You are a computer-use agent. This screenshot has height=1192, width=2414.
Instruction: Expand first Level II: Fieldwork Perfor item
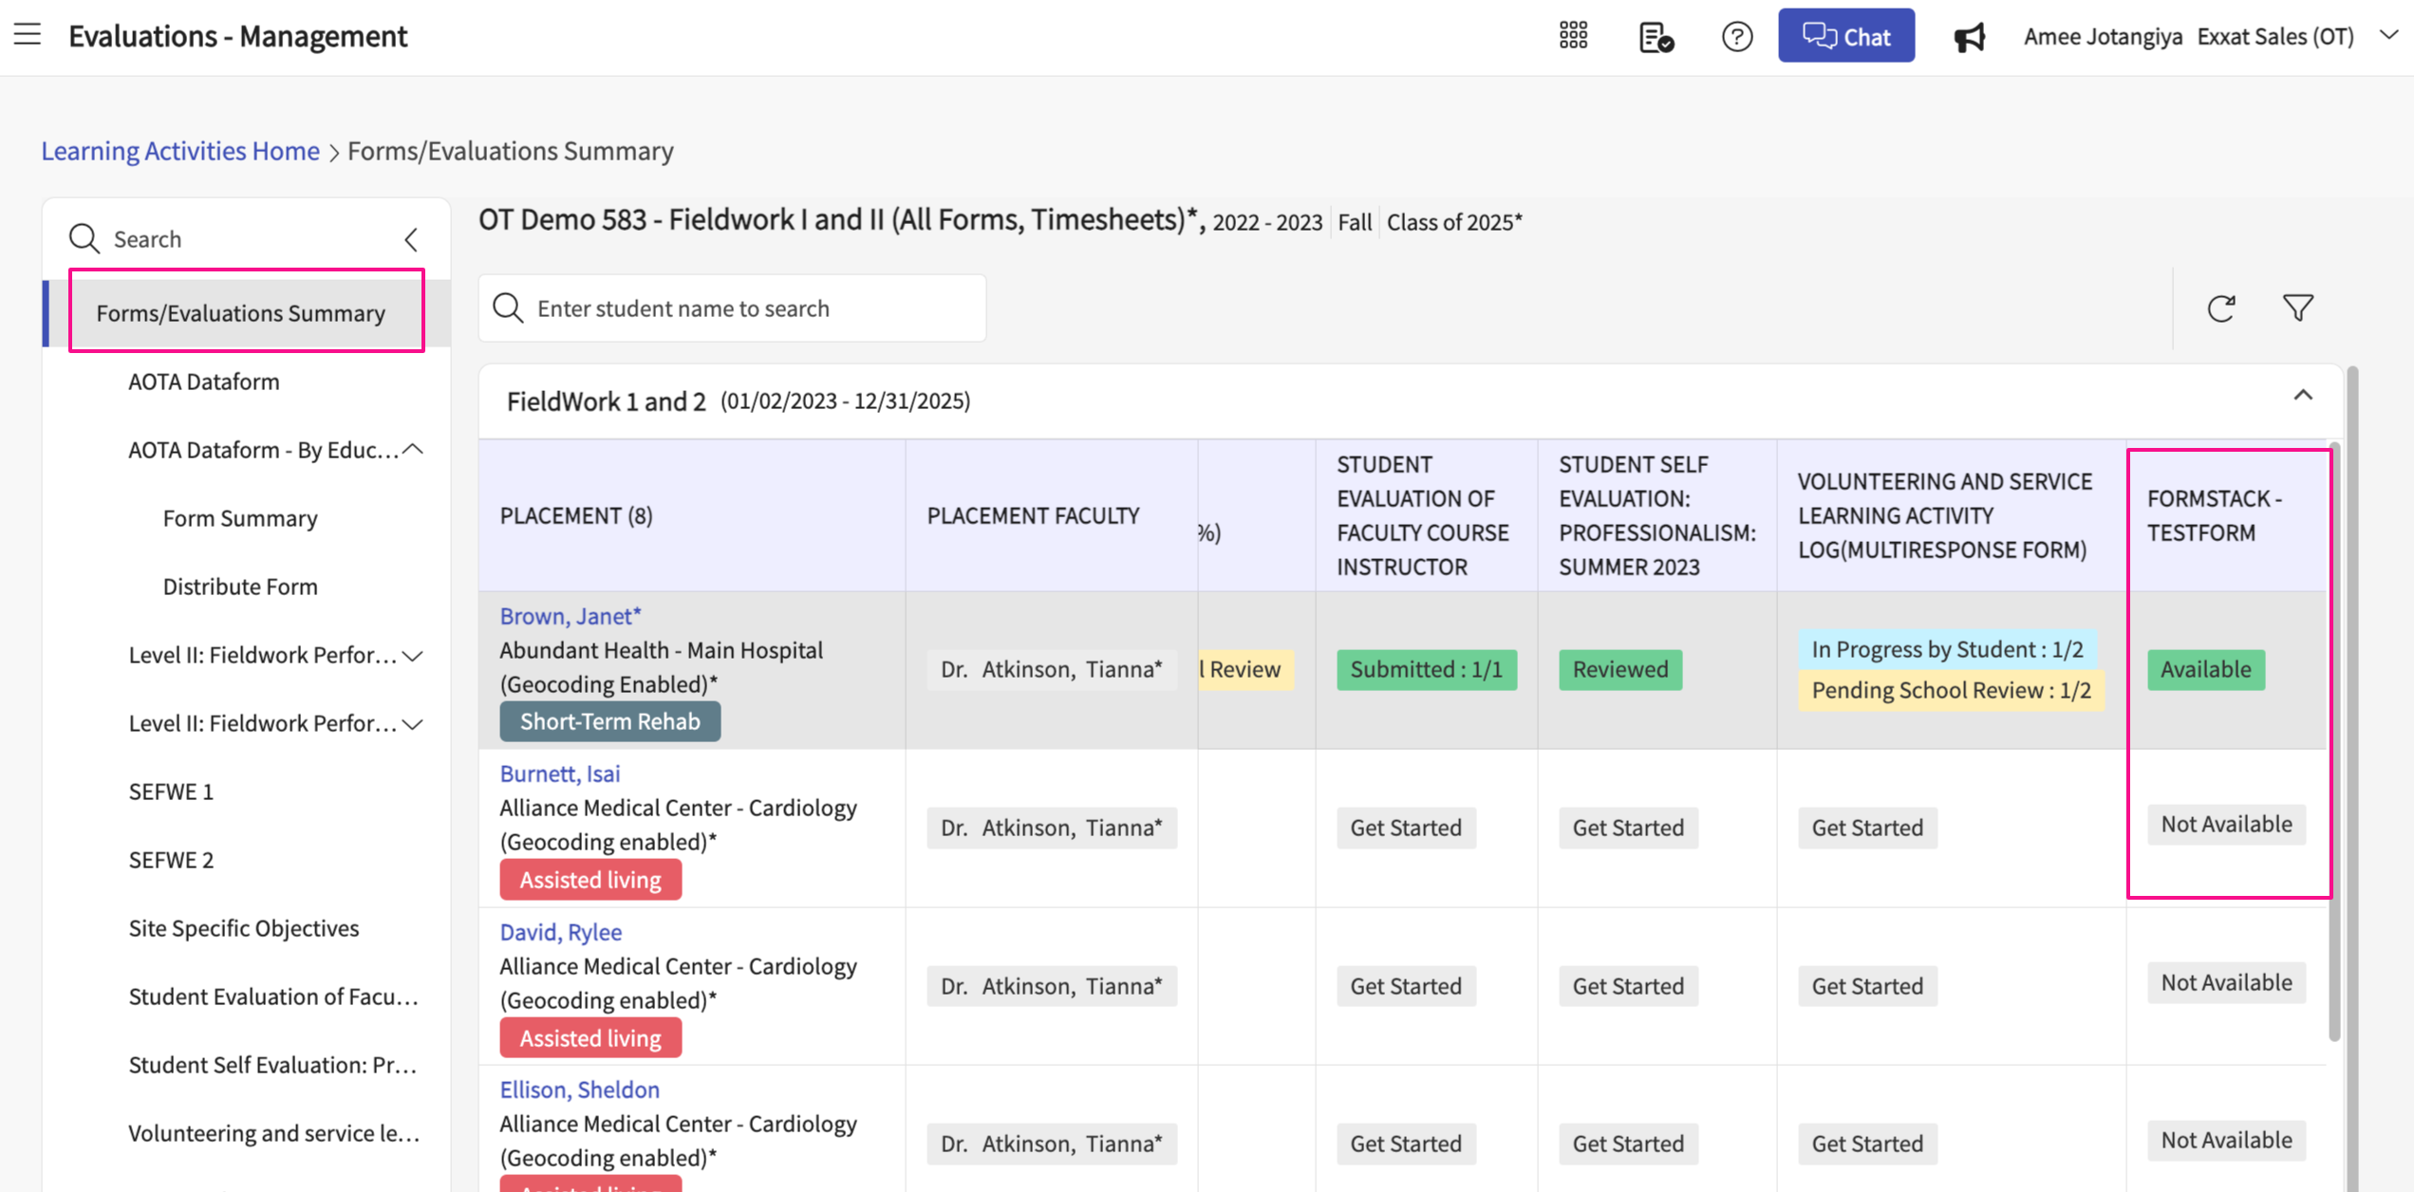tap(413, 655)
